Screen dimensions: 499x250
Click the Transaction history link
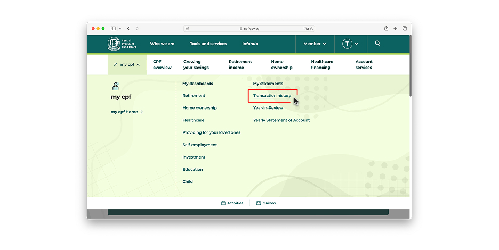[272, 96]
